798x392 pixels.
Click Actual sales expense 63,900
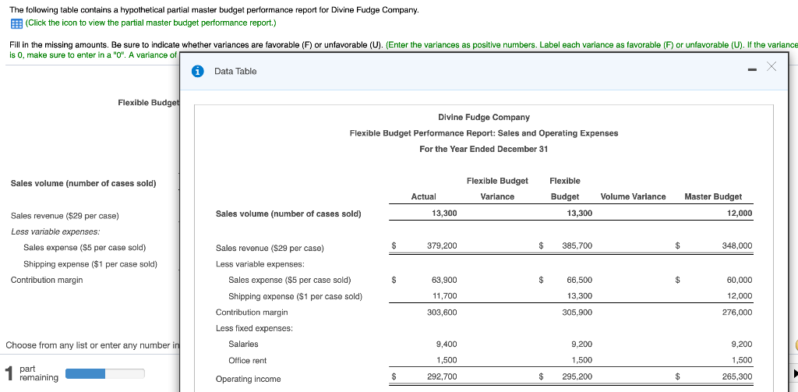[444, 280]
